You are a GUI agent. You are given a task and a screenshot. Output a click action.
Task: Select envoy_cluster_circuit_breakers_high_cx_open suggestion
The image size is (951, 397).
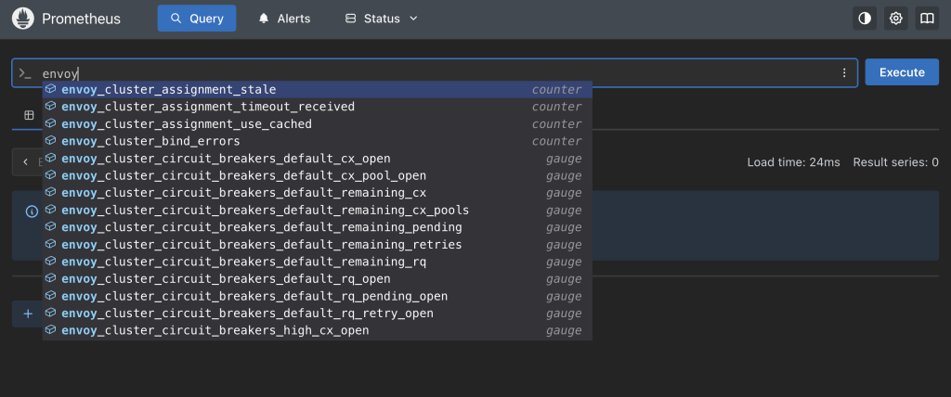(318, 331)
